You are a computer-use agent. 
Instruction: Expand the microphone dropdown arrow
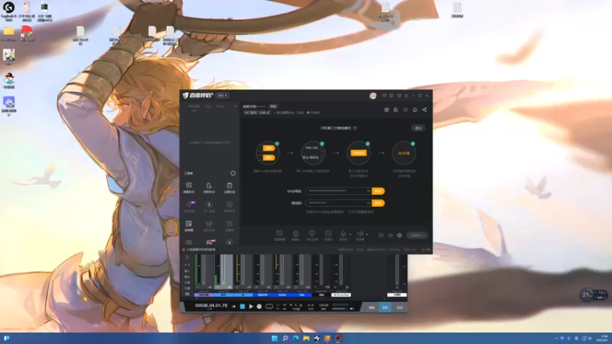tap(350, 235)
